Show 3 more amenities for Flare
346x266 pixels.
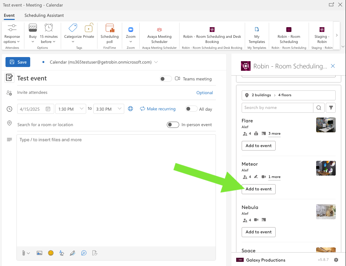point(274,133)
